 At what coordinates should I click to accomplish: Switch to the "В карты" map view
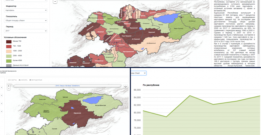click(x=12, y=80)
